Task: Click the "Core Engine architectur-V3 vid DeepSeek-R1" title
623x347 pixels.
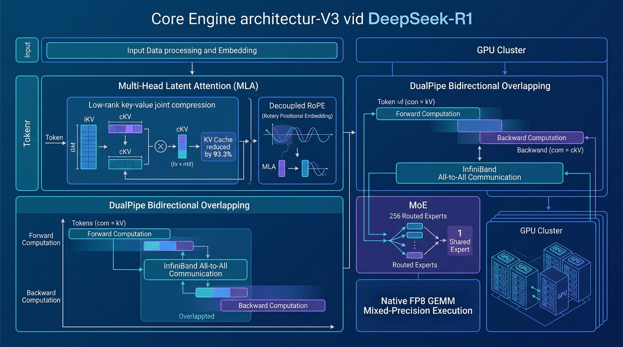Action: pyautogui.click(x=311, y=19)
